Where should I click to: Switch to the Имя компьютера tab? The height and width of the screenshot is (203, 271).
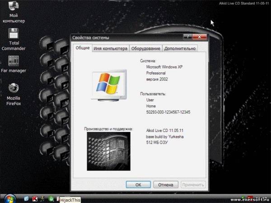click(x=111, y=49)
